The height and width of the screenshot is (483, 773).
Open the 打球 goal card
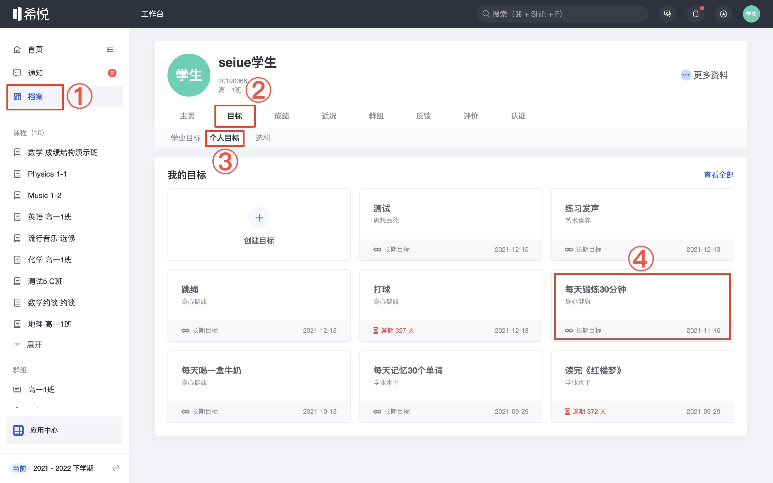[x=451, y=306]
